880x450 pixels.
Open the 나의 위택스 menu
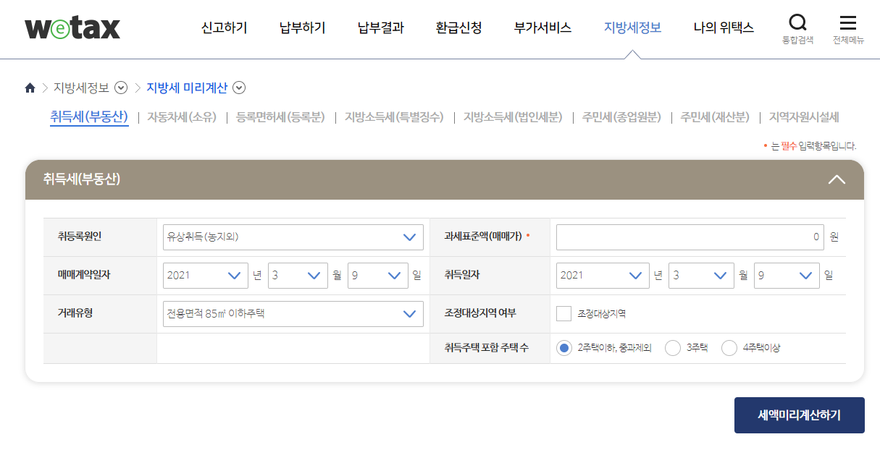pos(724,28)
